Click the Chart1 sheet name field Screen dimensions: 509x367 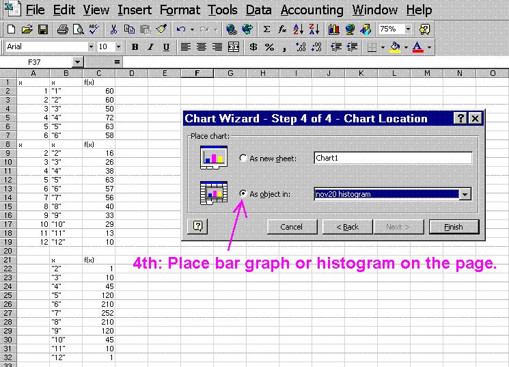pos(392,158)
